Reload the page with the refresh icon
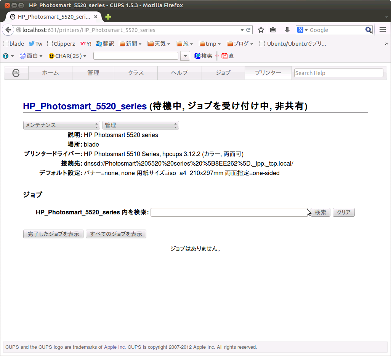Screen dimensions: 391x356 pyautogui.click(x=248, y=30)
